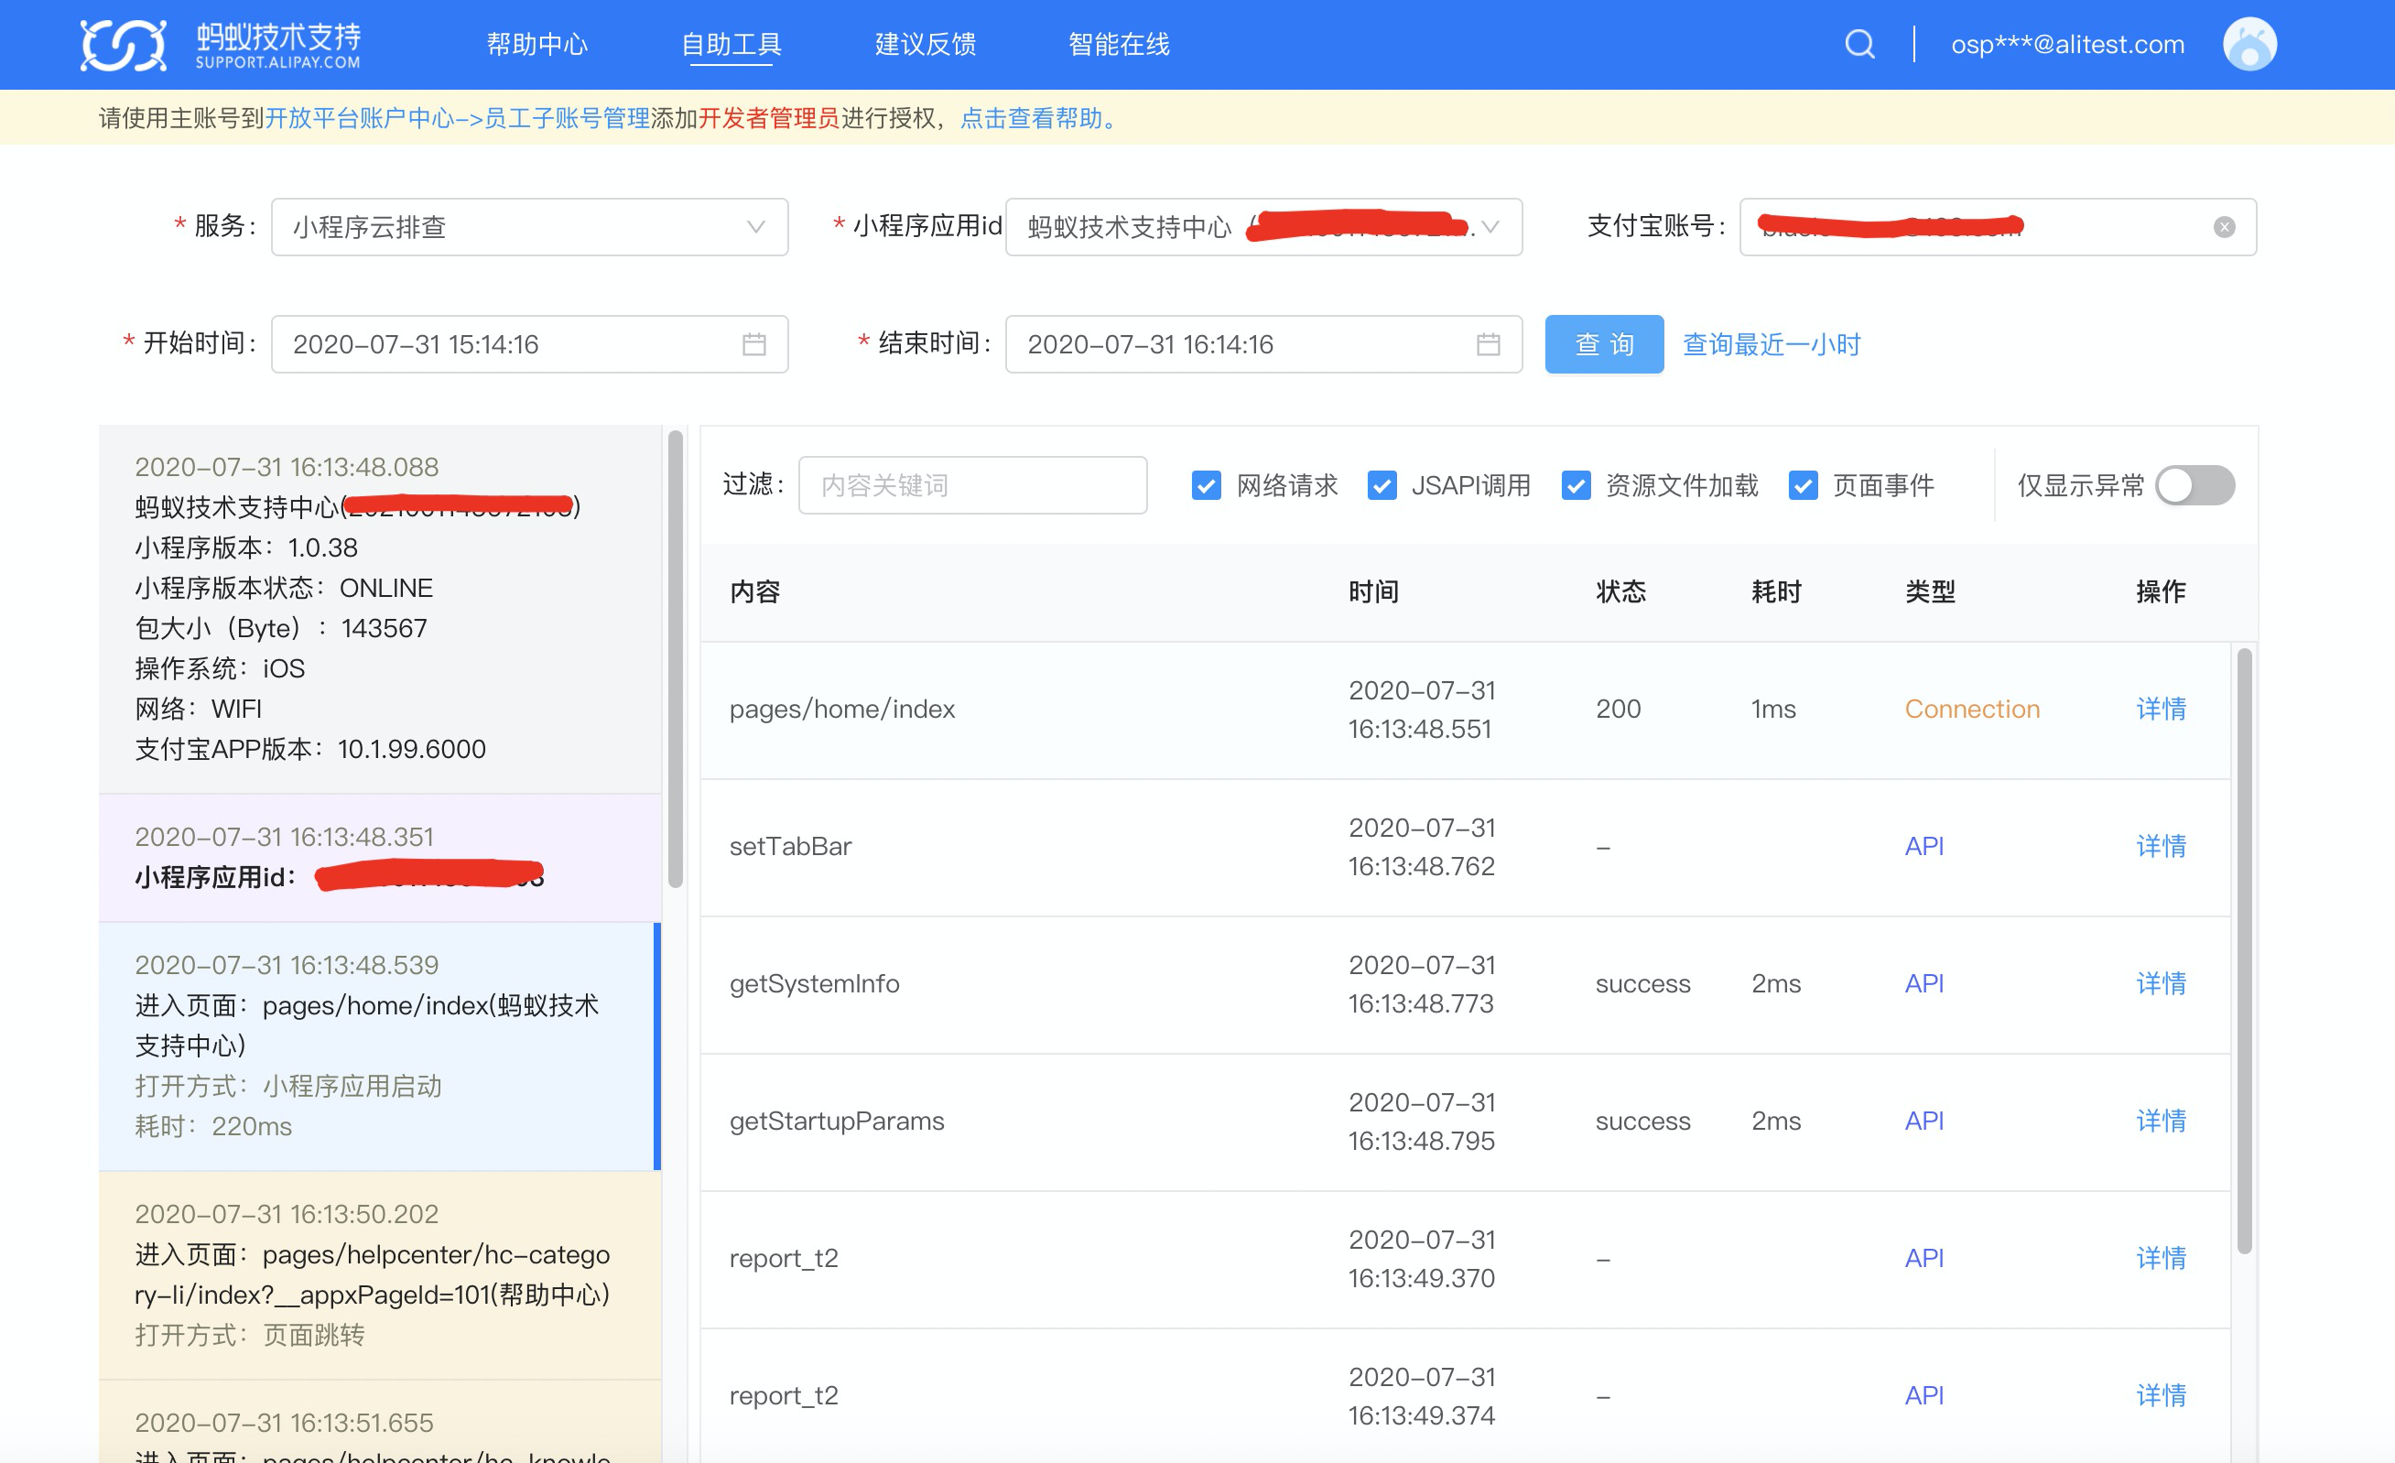Click the 查询 button
The width and height of the screenshot is (2395, 1463).
pyautogui.click(x=1604, y=344)
